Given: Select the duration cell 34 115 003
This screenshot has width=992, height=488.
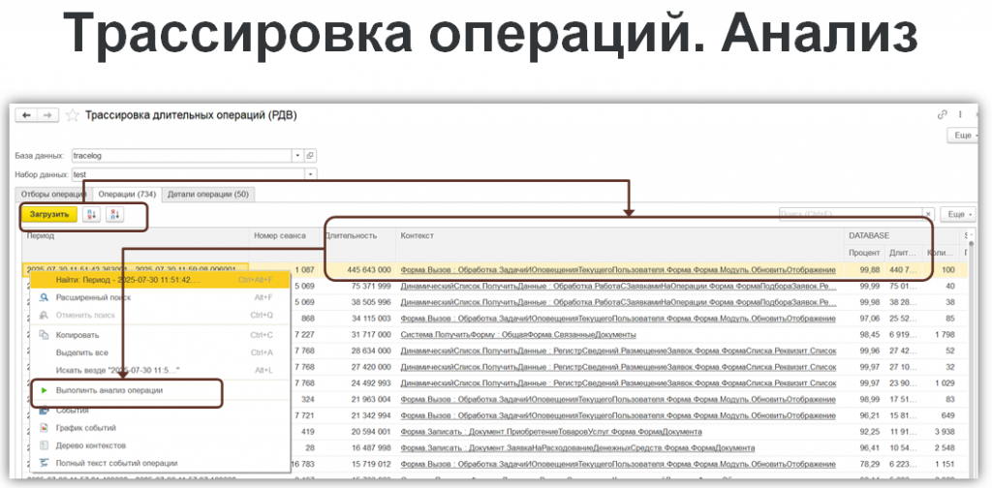Looking at the screenshot, I should 358,319.
